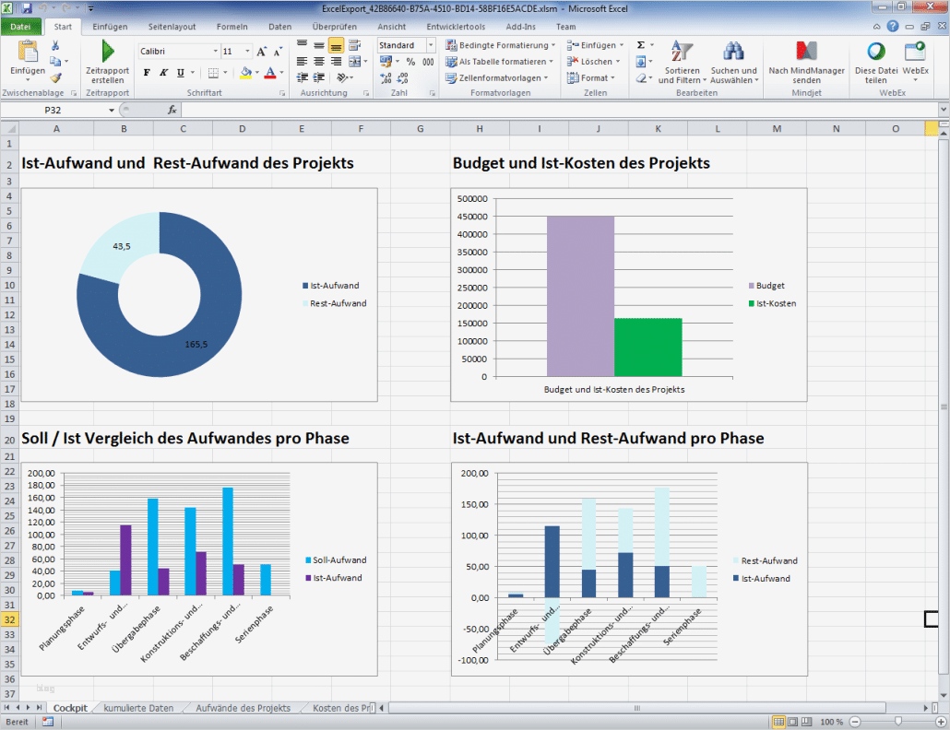Switch to the Einfügen ribbon tab
This screenshot has width=950, height=730.
click(110, 27)
